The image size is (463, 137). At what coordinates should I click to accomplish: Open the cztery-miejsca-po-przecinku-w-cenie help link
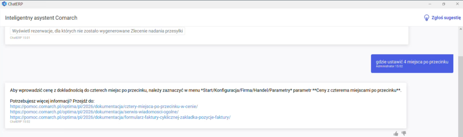coord(104,106)
